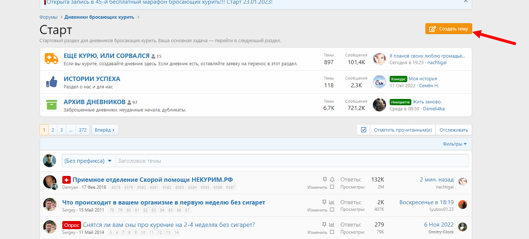
Task: Click the poll chart icon on Что происходит thread
Action: (332, 202)
